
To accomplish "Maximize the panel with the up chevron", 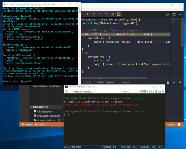I will point(174,82).
